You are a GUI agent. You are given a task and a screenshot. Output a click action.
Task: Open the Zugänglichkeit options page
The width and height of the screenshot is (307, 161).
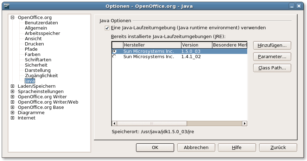[41, 76]
